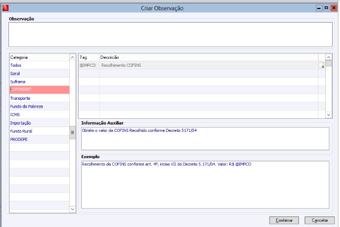The image size is (340, 227).
Task: Click inside the Observação text box
Action: pos(170,34)
